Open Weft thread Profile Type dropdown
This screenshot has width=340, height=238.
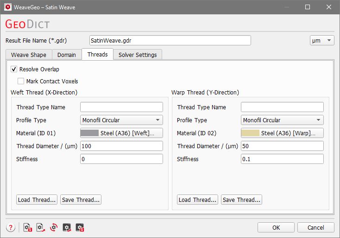coord(121,120)
